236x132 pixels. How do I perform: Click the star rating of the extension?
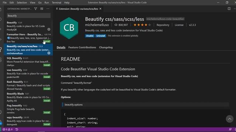click(x=142, y=25)
